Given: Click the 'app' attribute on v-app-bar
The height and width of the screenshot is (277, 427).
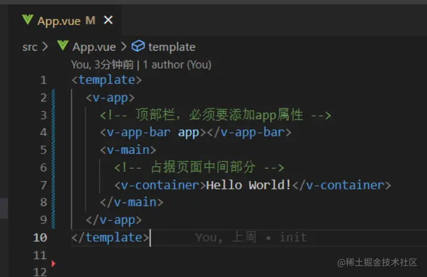Looking at the screenshot, I should (189, 132).
